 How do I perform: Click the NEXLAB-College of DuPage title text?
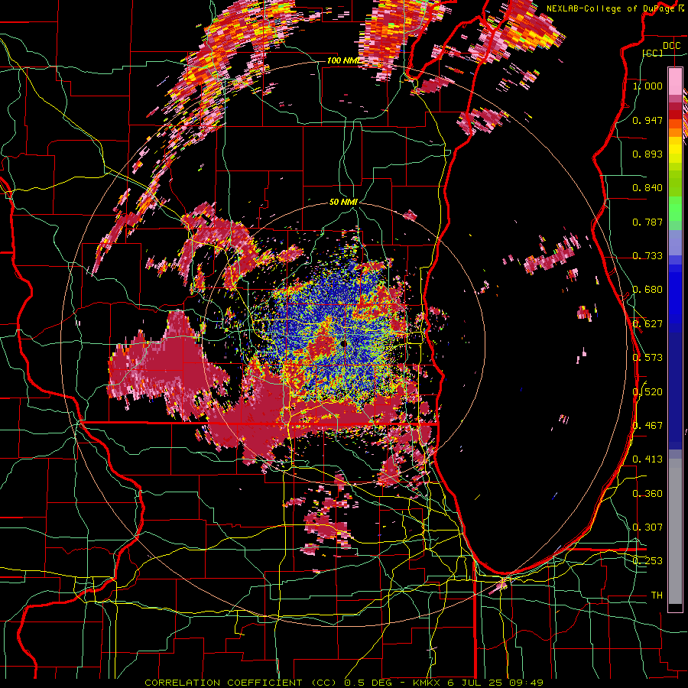612,8
